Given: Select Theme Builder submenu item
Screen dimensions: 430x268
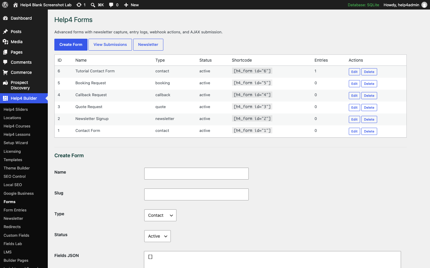Looking at the screenshot, I should pyautogui.click(x=17, y=168).
